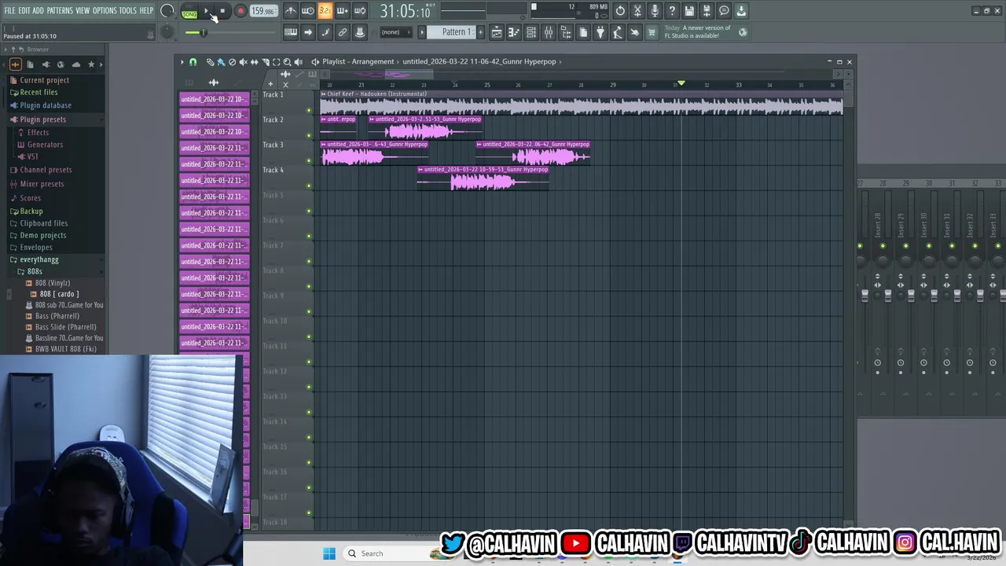
Task: Collapse the Plugin presets folder
Action: [x=42, y=119]
